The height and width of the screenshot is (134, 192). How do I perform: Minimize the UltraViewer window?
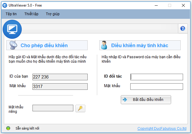(x=156, y=5)
